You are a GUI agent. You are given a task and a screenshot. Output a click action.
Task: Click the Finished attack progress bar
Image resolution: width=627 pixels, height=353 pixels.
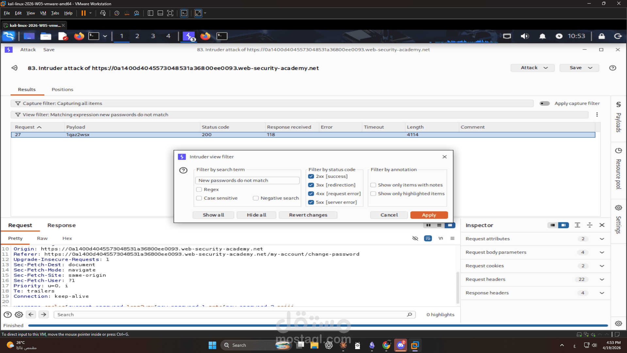tap(318, 326)
